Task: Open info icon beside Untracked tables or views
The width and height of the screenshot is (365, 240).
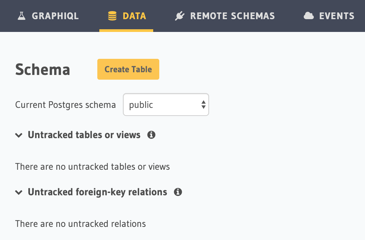Action: (152, 135)
